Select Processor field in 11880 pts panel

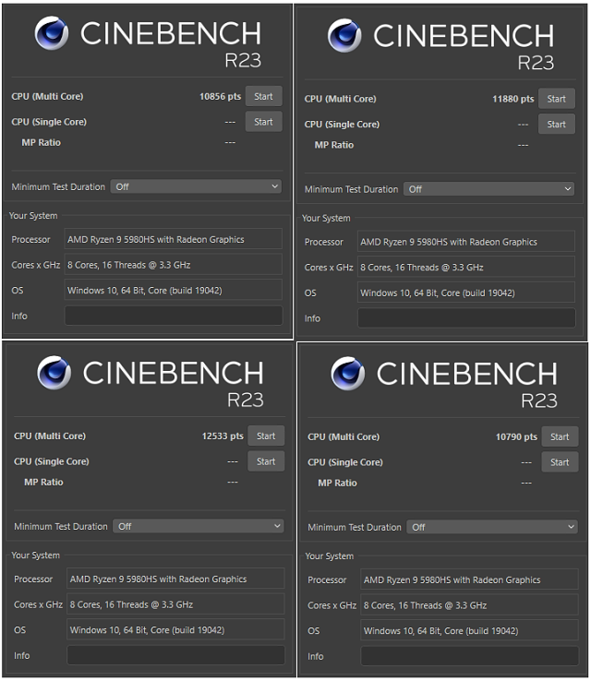tap(466, 242)
